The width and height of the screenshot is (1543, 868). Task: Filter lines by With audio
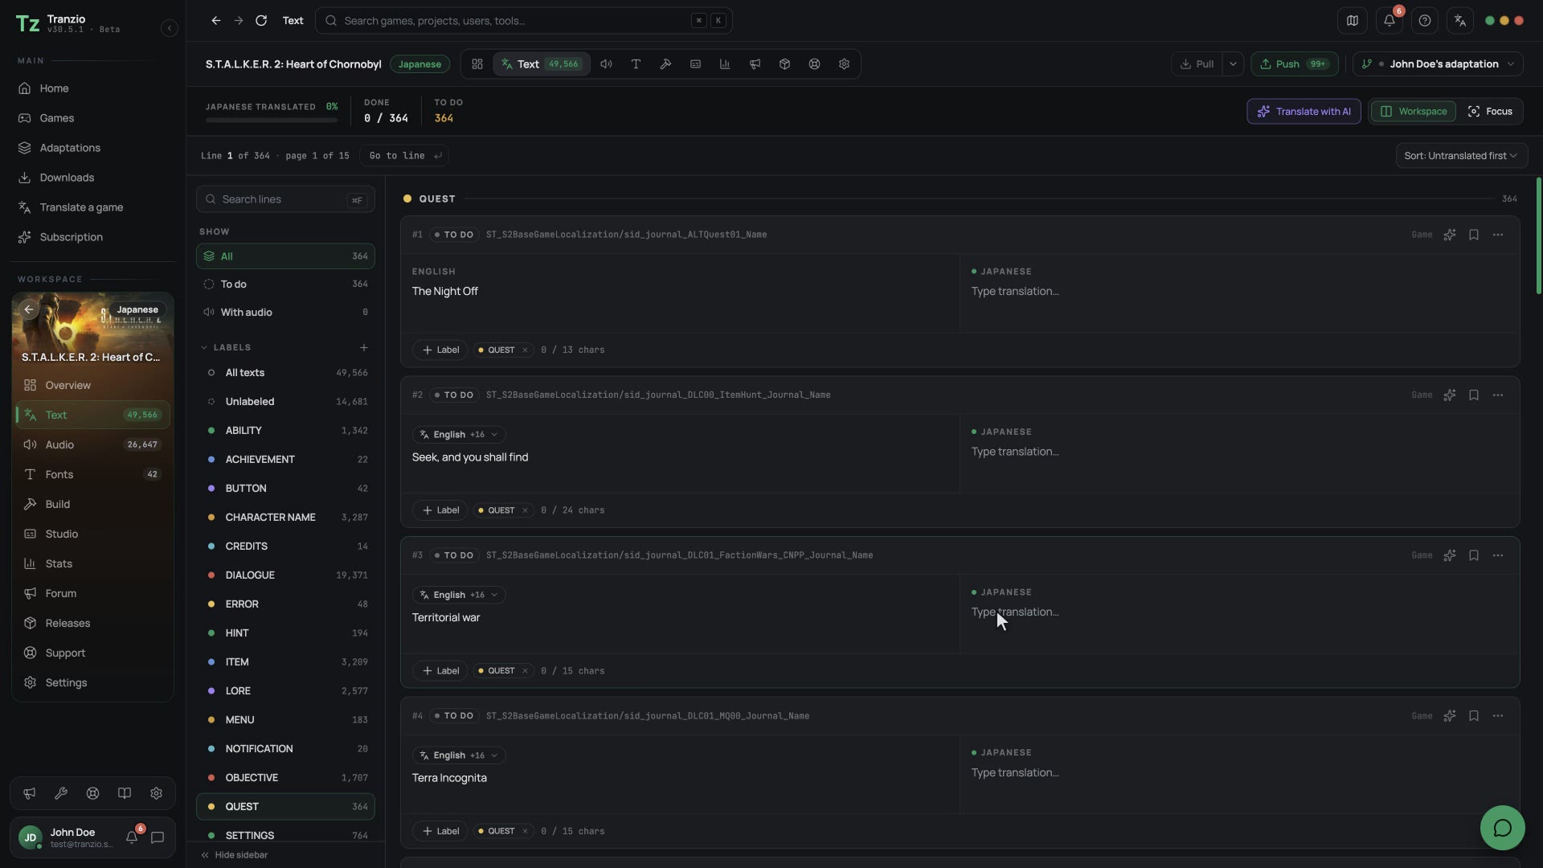pyautogui.click(x=285, y=313)
